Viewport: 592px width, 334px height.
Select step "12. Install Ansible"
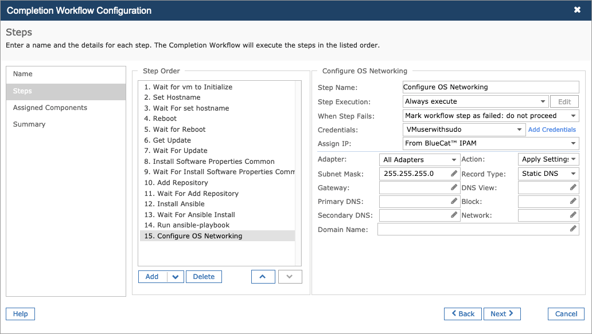[x=217, y=204]
